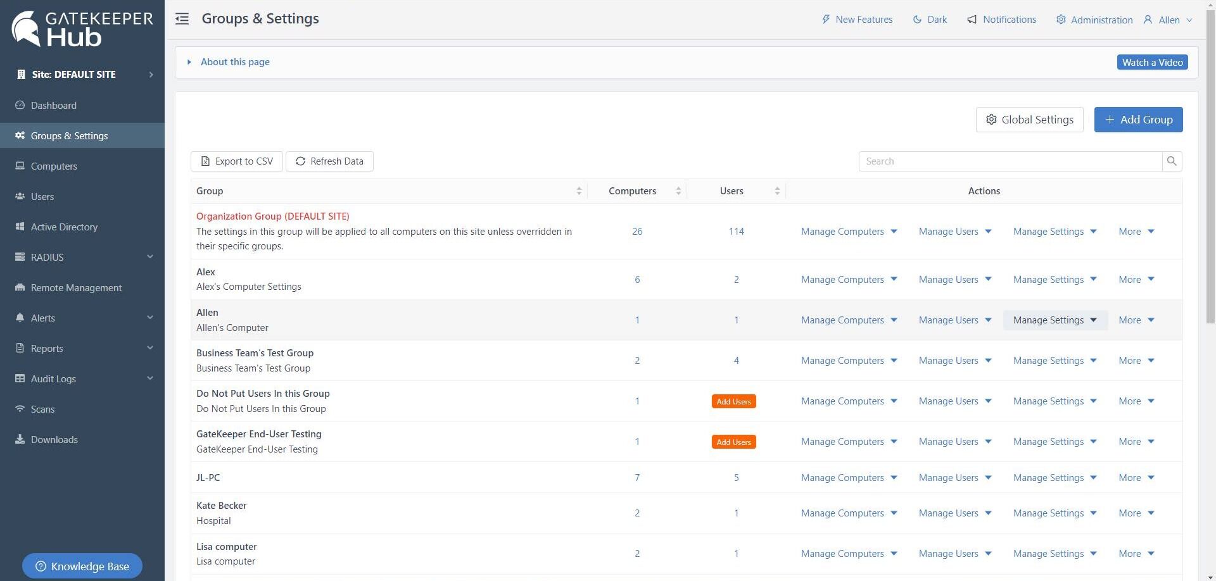The height and width of the screenshot is (581, 1216).
Task: Open Manage Settings dropdown for Allen group
Action: pos(1055,320)
